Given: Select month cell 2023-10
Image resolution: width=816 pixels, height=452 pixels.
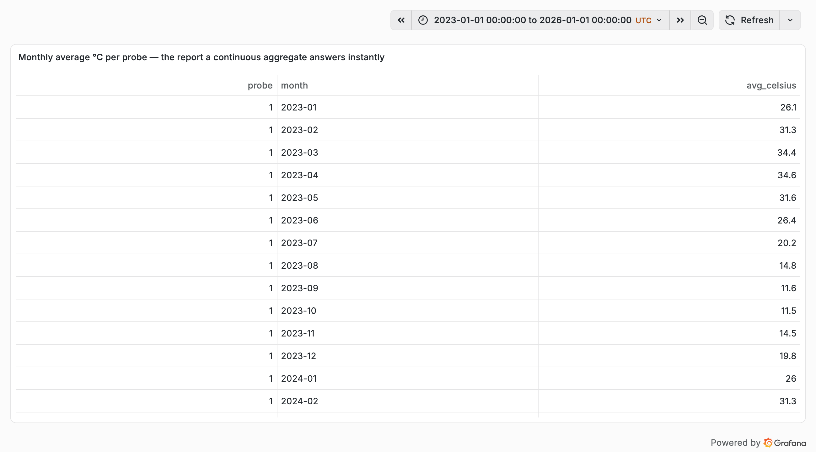Looking at the screenshot, I should click(298, 311).
